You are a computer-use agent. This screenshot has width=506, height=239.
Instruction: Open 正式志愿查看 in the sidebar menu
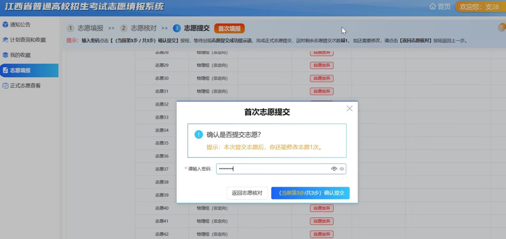25,86
